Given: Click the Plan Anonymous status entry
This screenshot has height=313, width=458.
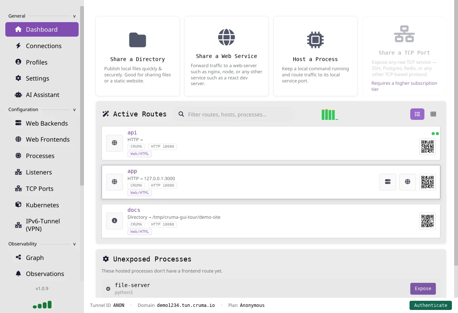Looking at the screenshot, I should (x=246, y=305).
